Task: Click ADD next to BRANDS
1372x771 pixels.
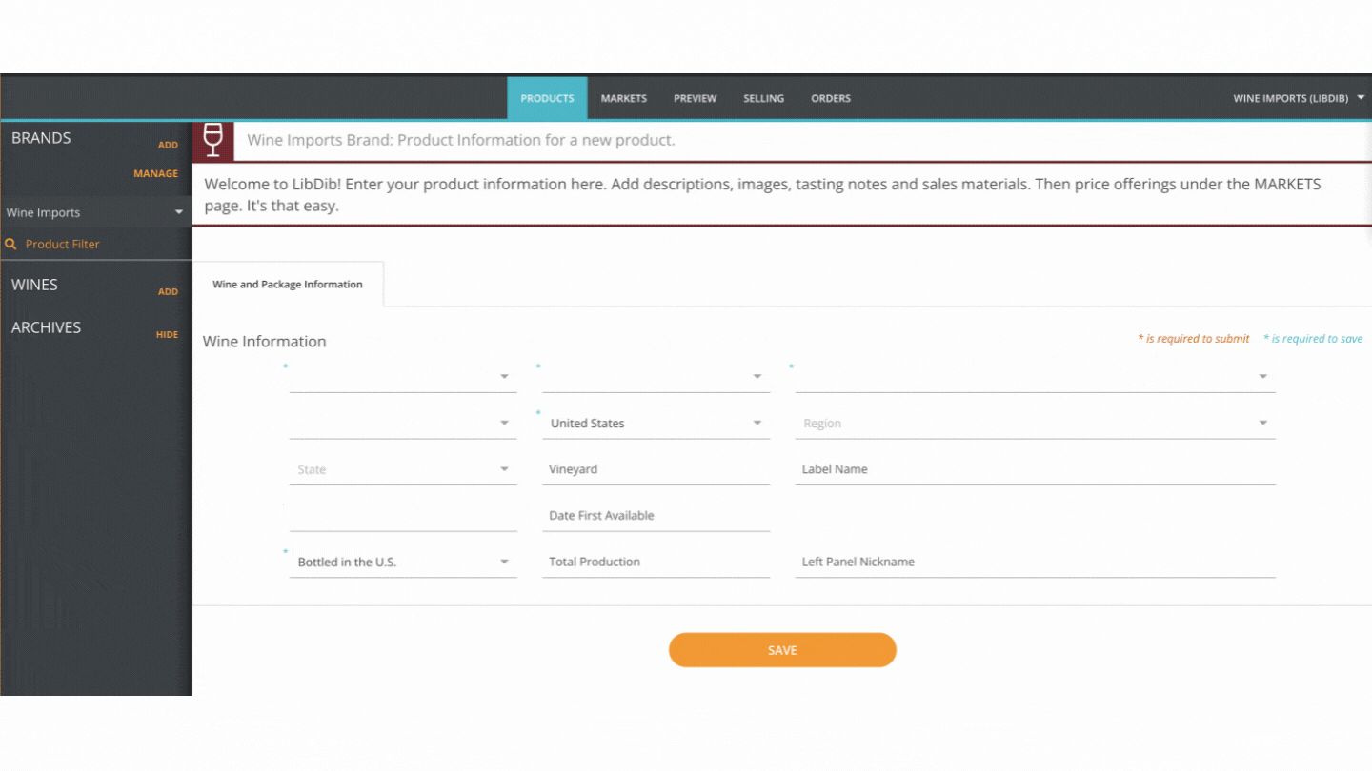Action: (168, 145)
